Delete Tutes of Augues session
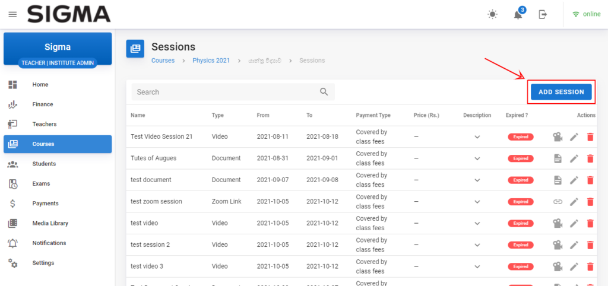 click(x=590, y=158)
